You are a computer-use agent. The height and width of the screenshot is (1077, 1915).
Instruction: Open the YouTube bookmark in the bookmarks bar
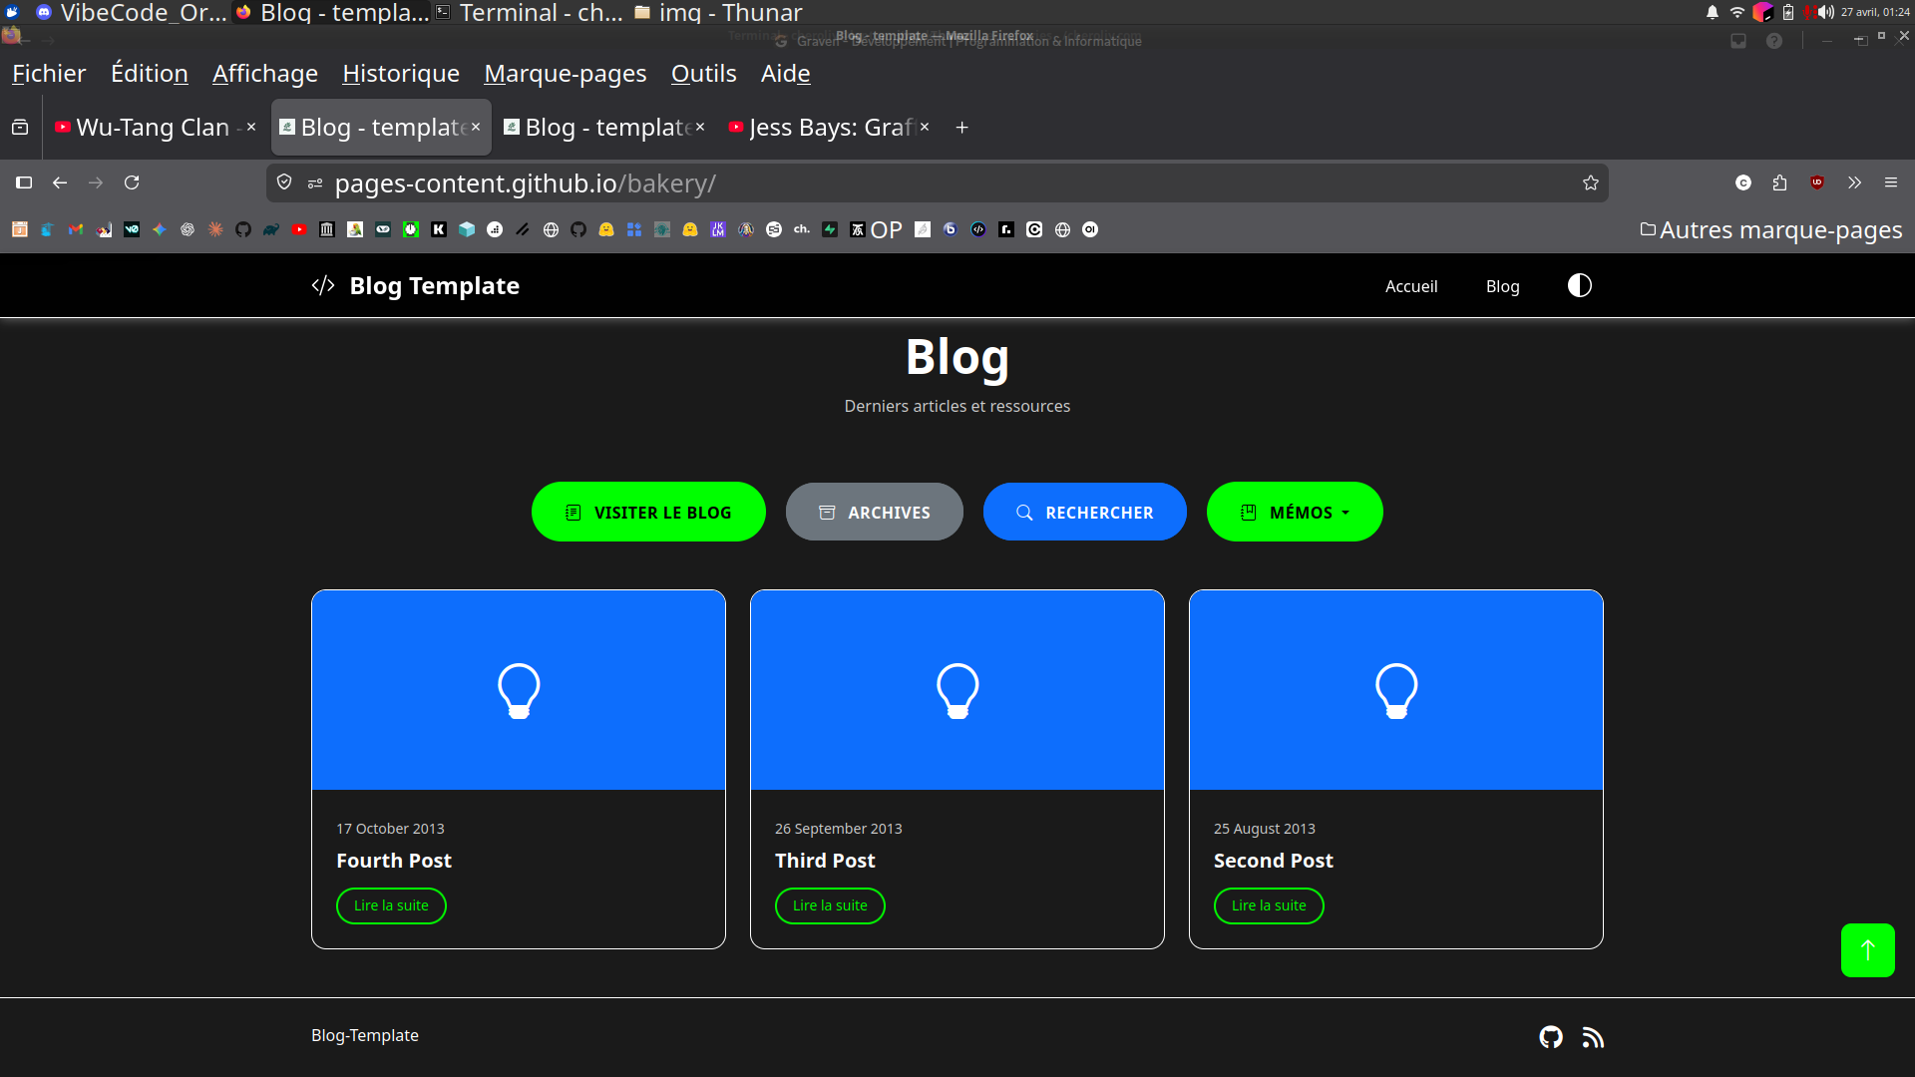point(298,229)
